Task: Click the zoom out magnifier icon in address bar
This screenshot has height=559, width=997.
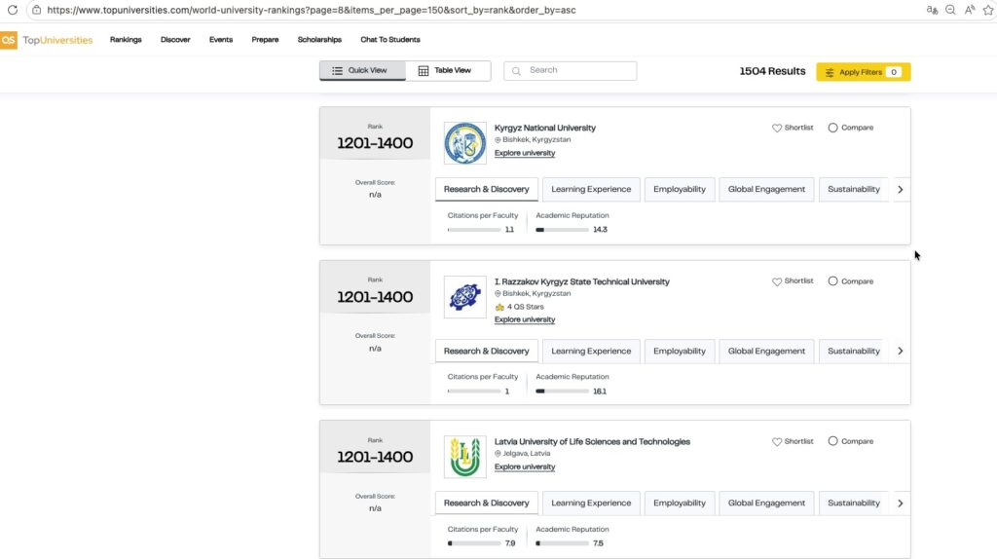Action: point(950,10)
